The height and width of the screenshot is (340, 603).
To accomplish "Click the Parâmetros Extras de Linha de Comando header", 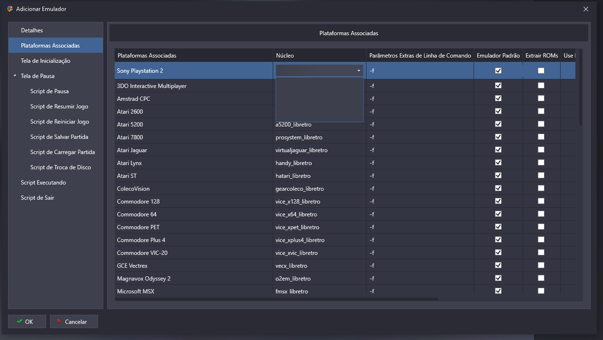I will pyautogui.click(x=420, y=56).
